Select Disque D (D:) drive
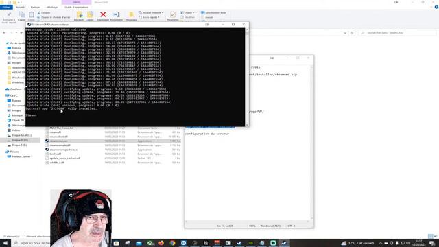 20,140
